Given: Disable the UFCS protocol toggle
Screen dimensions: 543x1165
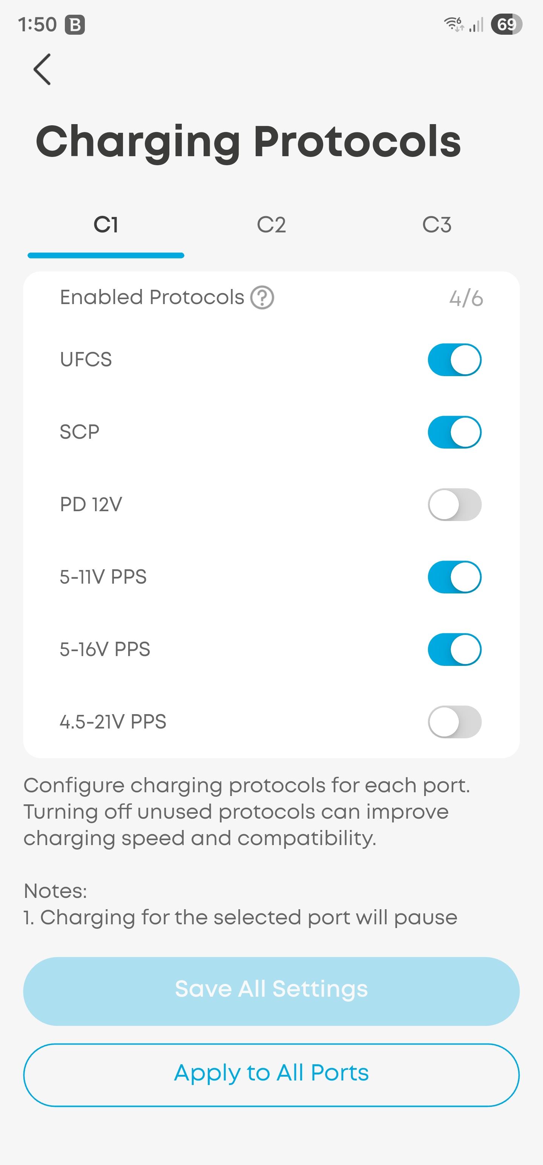Looking at the screenshot, I should [x=454, y=360].
